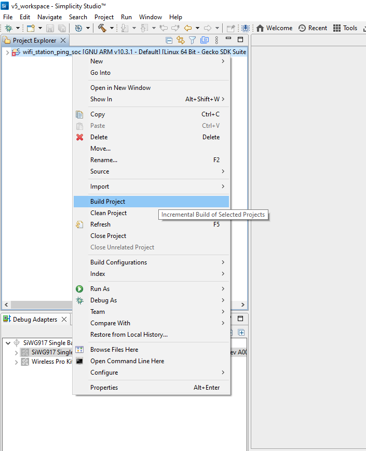
Task: Click the Project Explorer horizontal scrollbar
Action: pos(36,305)
